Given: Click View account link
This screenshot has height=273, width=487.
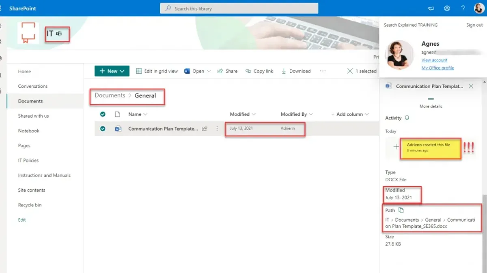Looking at the screenshot, I should click(434, 60).
